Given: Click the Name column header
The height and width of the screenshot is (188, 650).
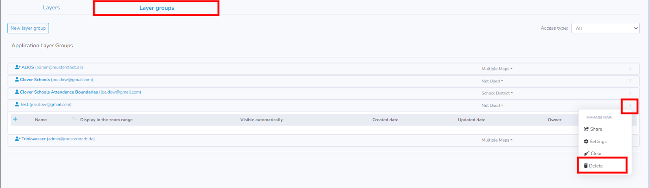Looking at the screenshot, I should pos(41,120).
